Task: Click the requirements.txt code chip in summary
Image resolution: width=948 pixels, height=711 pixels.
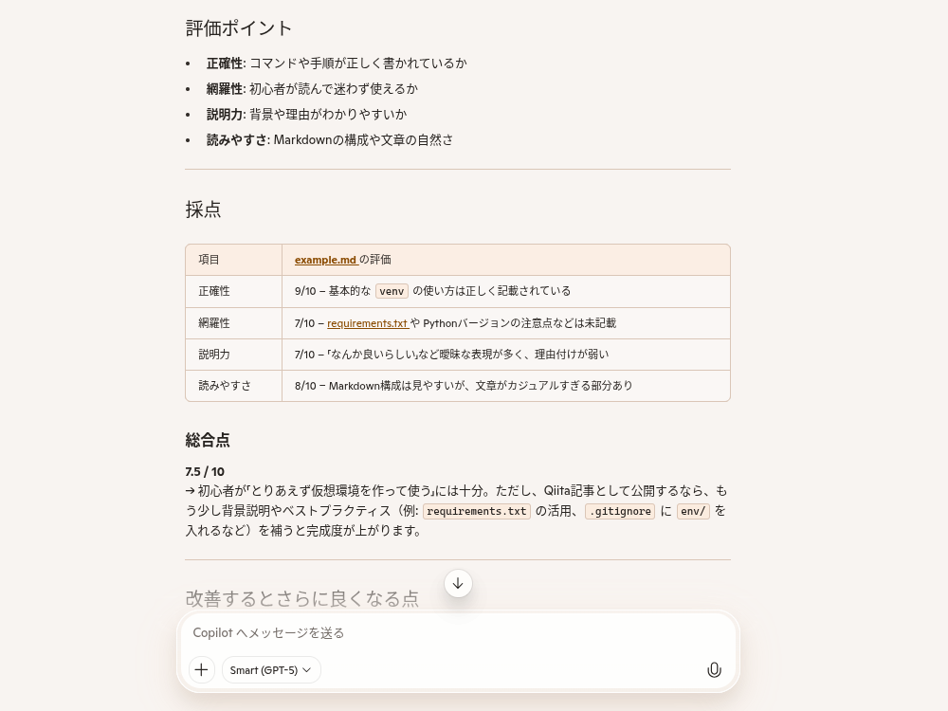Action: click(477, 511)
